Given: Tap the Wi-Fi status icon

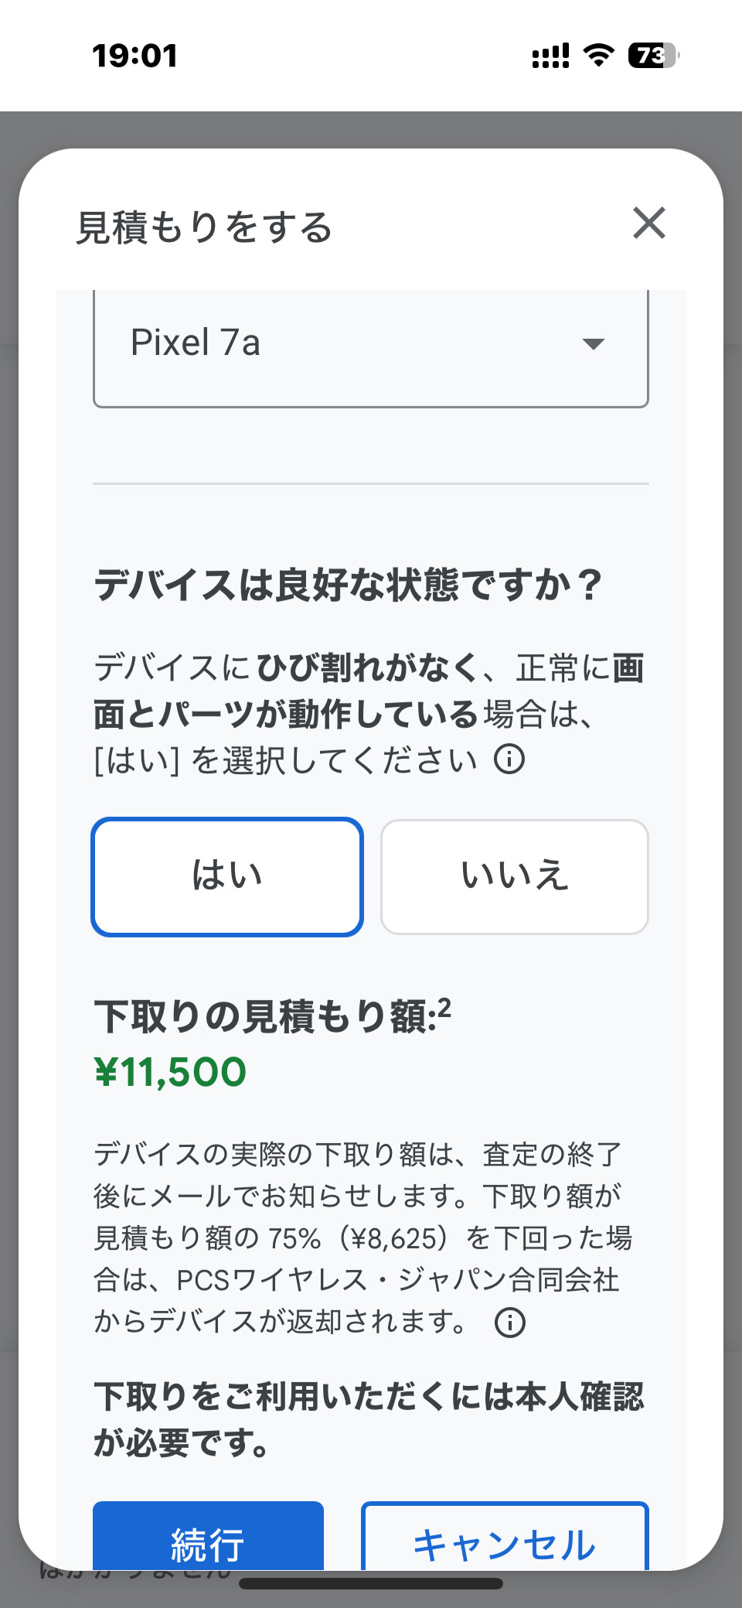Looking at the screenshot, I should pos(598,55).
